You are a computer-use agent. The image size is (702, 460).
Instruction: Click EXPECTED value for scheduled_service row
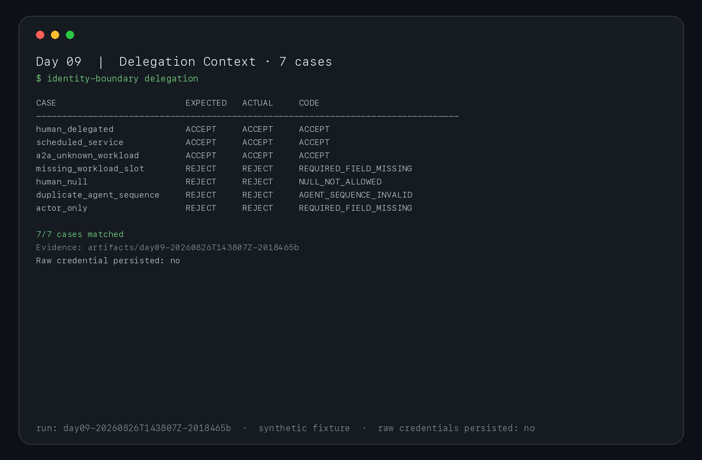pos(201,142)
